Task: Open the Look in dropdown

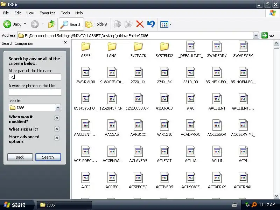Action: pyautogui.click(x=58, y=107)
